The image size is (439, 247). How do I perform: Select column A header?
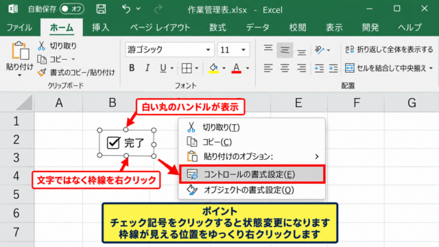click(x=59, y=103)
